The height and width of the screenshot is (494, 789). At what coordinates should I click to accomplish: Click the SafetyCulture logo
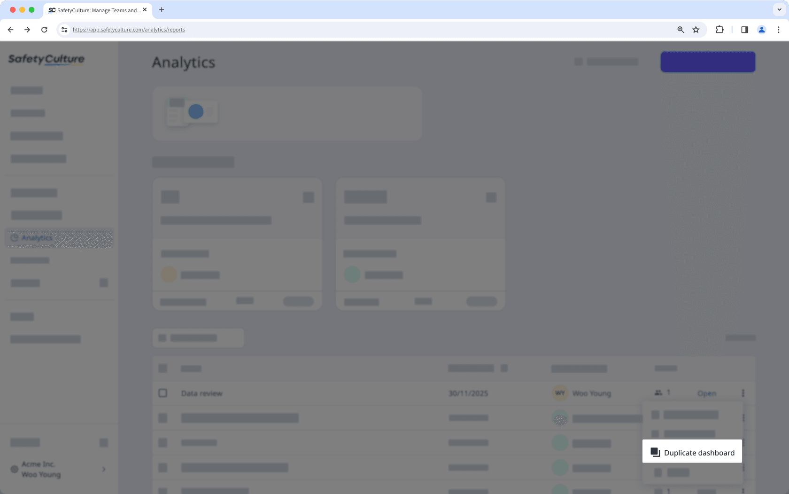[46, 60]
